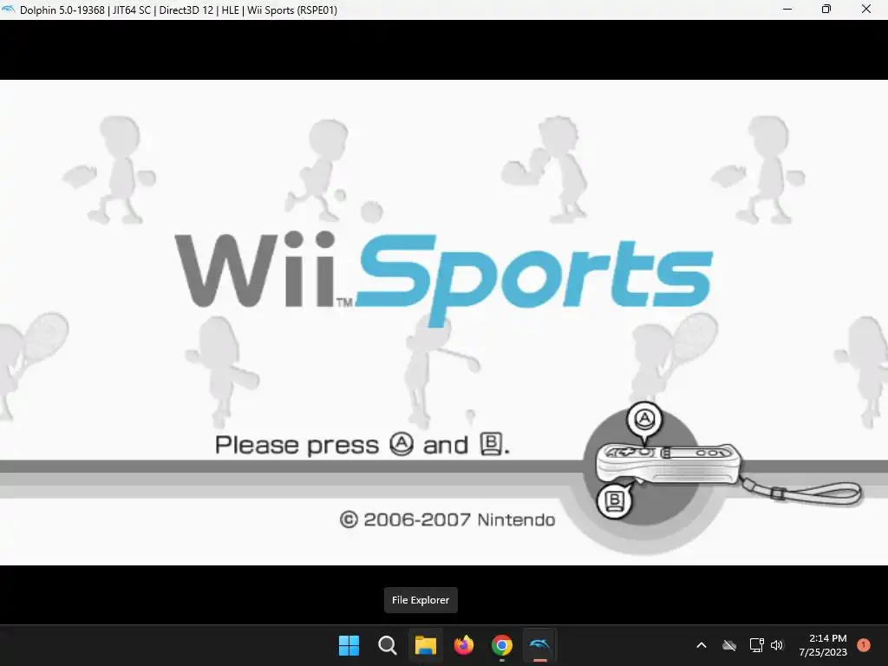Click the A symbol in 'Please press' text

[x=402, y=445]
